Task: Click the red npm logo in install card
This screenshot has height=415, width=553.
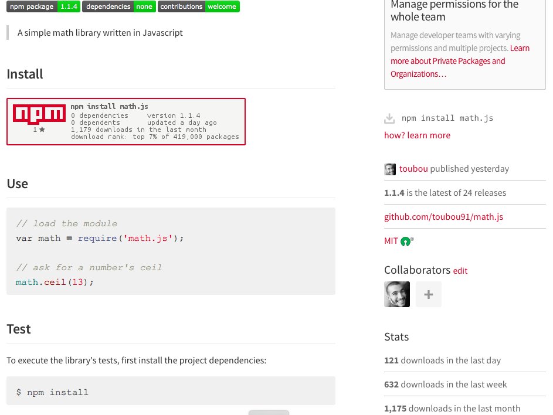Action: pyautogui.click(x=39, y=114)
